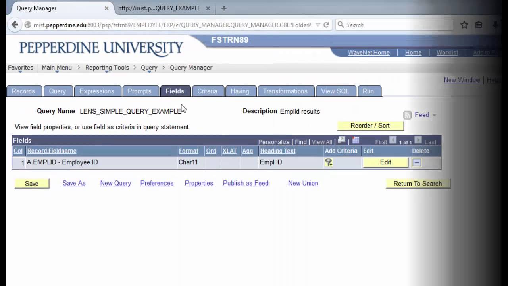Click the New Union link
The width and height of the screenshot is (508, 286).
coord(303,183)
